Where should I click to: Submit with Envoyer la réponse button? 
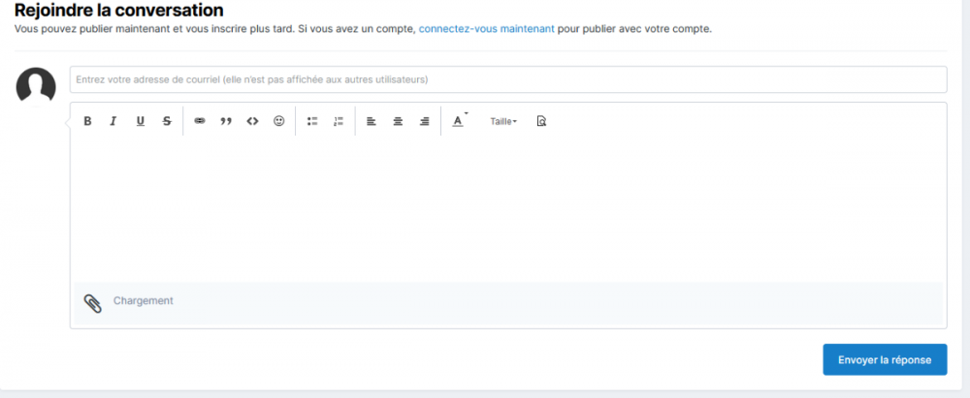pyautogui.click(x=885, y=359)
